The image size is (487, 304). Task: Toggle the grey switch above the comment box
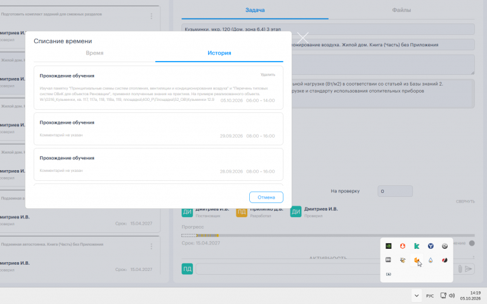(x=472, y=243)
